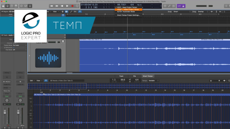Open the Stereo Out output slot
The image size is (230, 129).
click(7, 91)
